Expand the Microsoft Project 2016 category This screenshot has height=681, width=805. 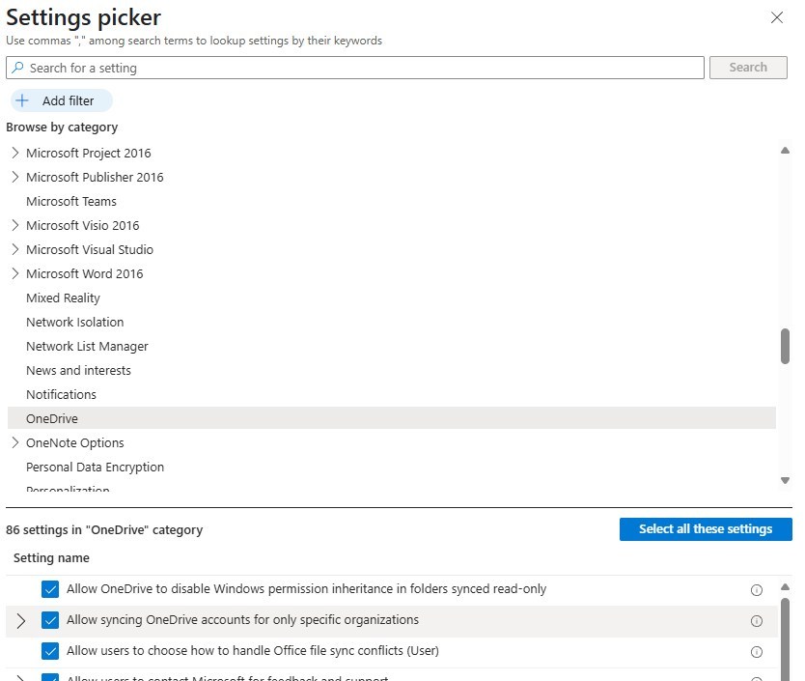coord(14,153)
